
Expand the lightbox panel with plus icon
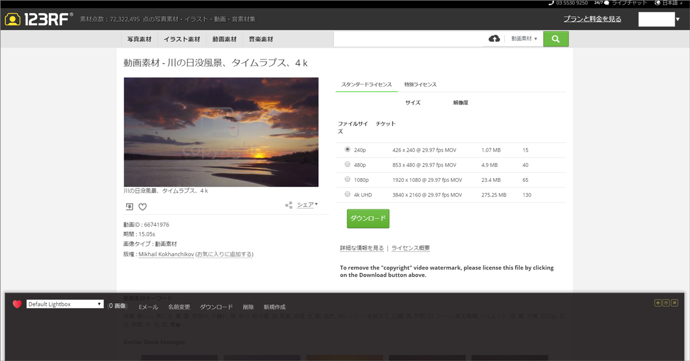coord(658,303)
